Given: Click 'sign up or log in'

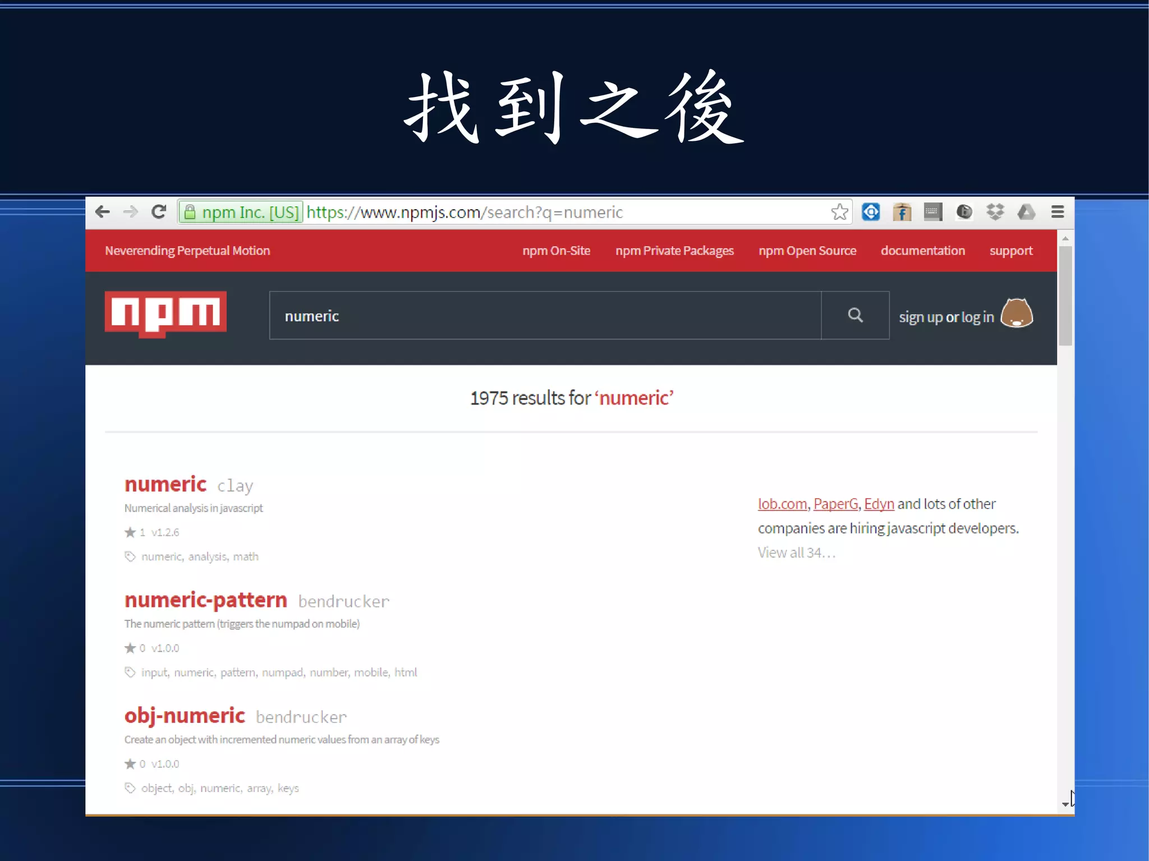Looking at the screenshot, I should (946, 317).
